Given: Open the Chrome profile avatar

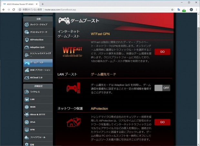Looking at the screenshot, I should 191,10.
